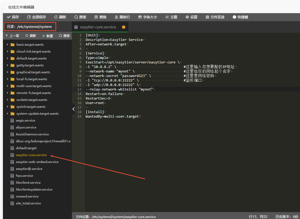Expand basic.target.wants folder arrow
The width and height of the screenshot is (300, 219).
click(7, 44)
